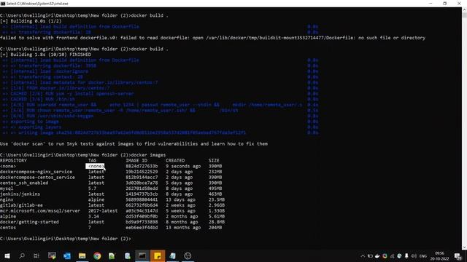Open the yellow Sticky Notes taskbar icon
This screenshot has width=467, height=262.
(x=158, y=255)
